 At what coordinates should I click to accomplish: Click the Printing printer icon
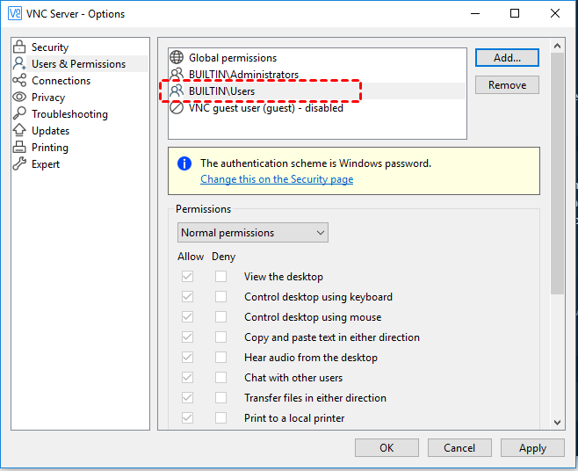19,148
